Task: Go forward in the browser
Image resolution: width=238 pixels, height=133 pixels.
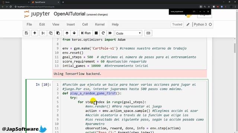Action: (x=7, y=7)
